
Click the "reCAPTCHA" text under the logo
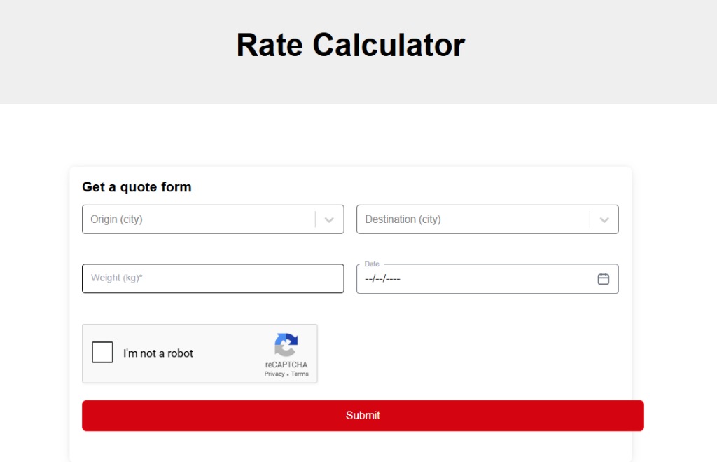pyautogui.click(x=286, y=365)
